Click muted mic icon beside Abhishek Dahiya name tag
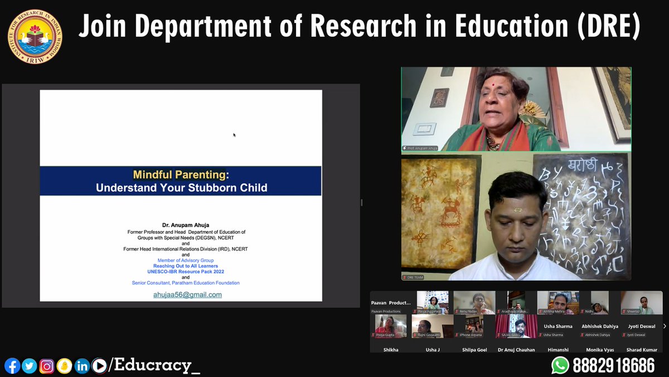This screenshot has height=377, width=669. tap(582, 335)
